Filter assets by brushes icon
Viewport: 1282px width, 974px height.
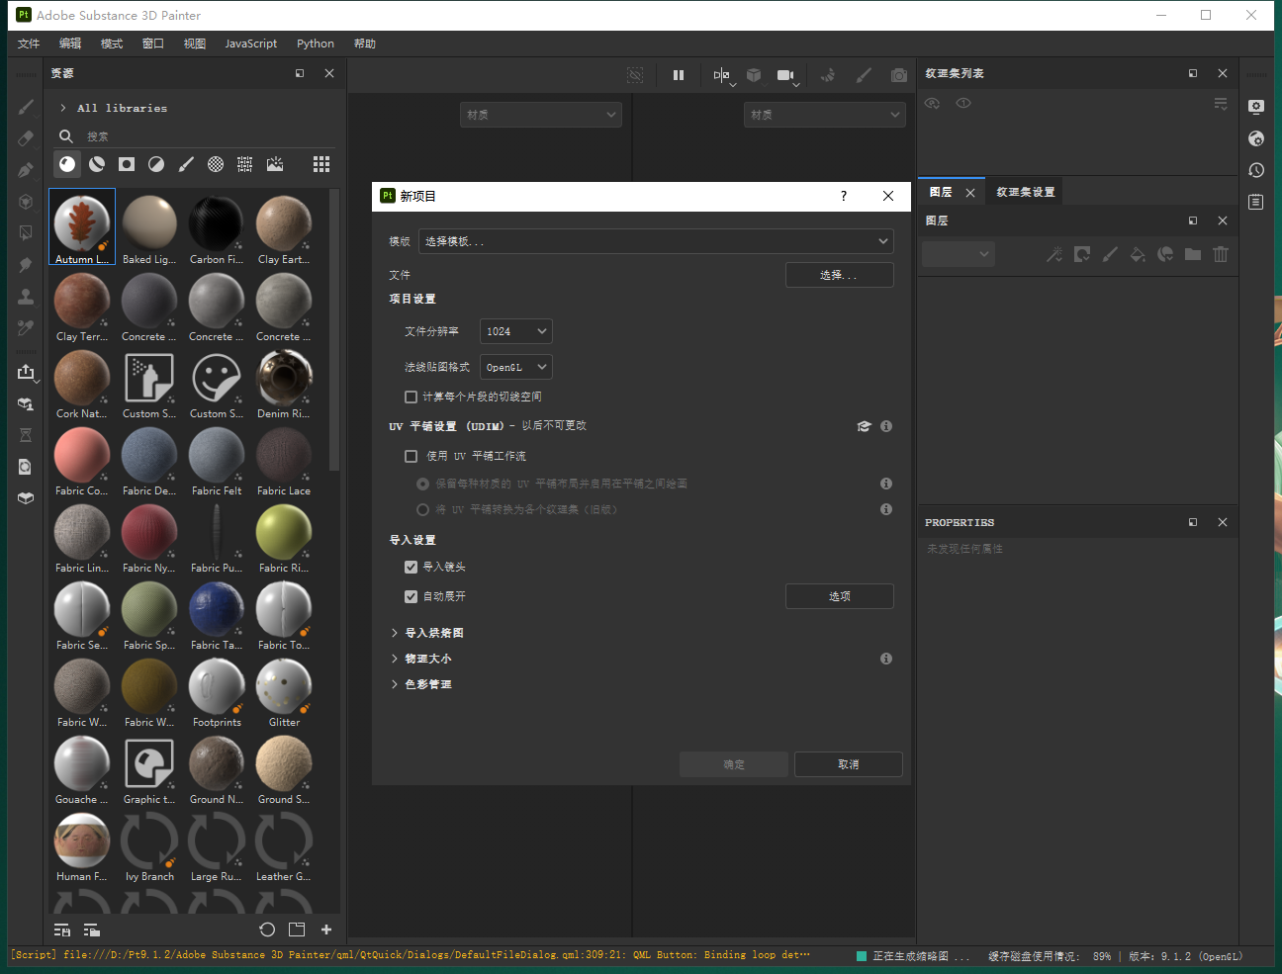coord(186,164)
